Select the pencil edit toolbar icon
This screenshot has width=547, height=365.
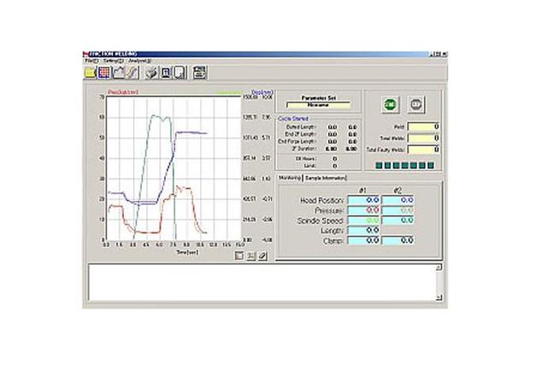coord(132,73)
